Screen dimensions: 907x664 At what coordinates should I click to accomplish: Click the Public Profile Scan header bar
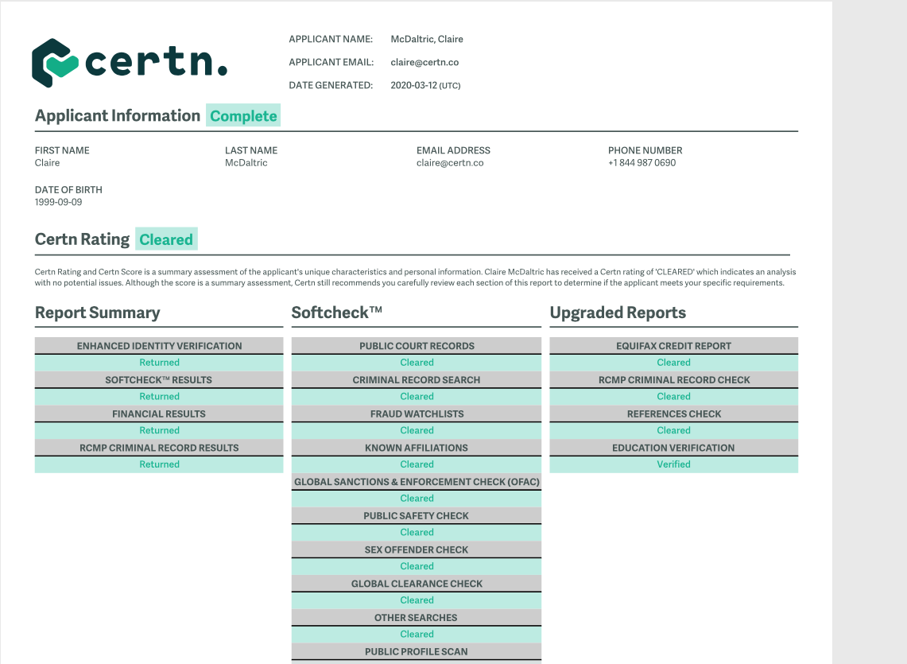coord(417,650)
